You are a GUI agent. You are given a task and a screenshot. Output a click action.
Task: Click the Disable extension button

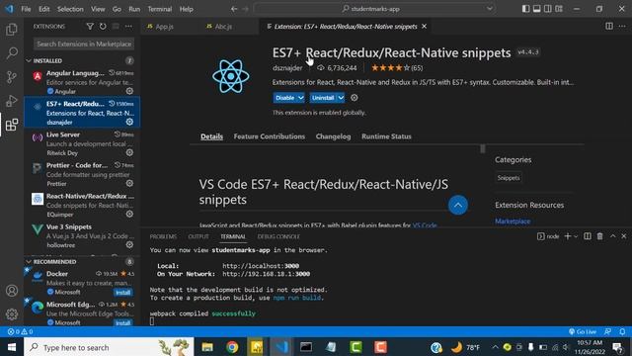click(285, 98)
